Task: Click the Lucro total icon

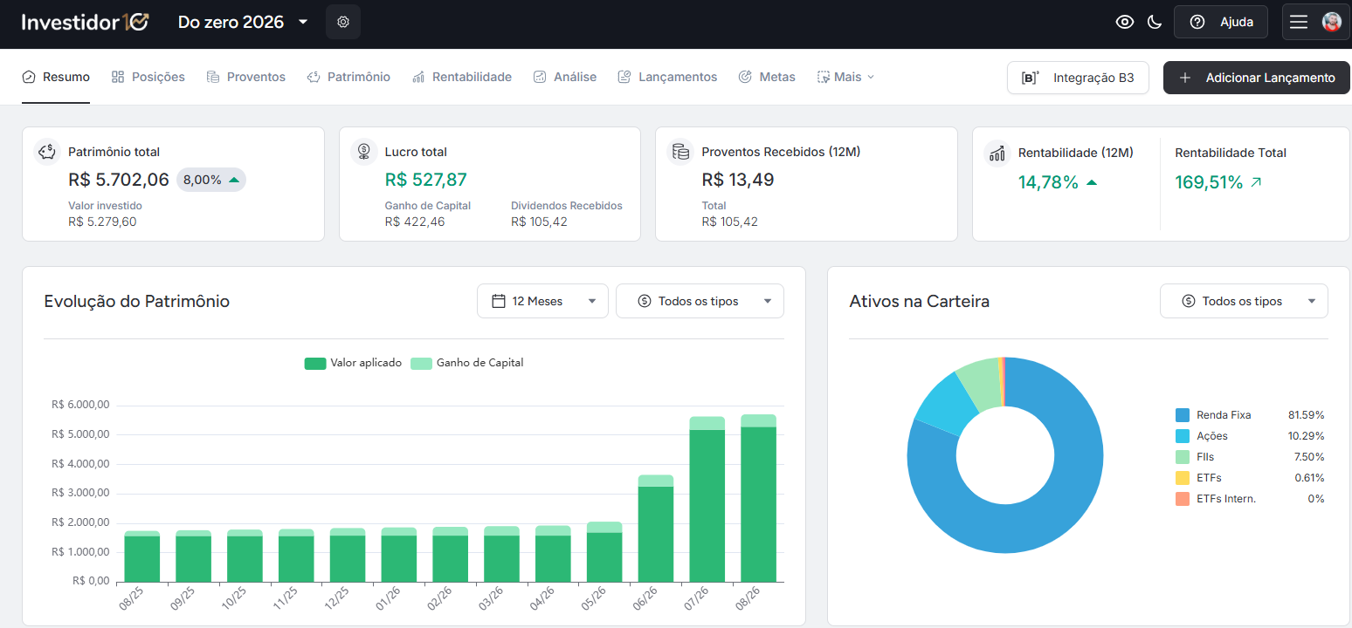Action: [363, 152]
